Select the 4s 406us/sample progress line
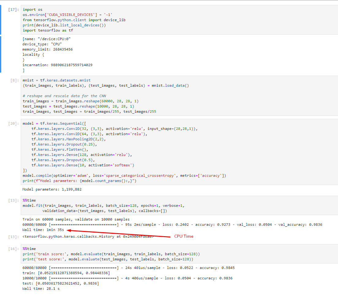This screenshot has width=338, height=295. tap(127, 278)
